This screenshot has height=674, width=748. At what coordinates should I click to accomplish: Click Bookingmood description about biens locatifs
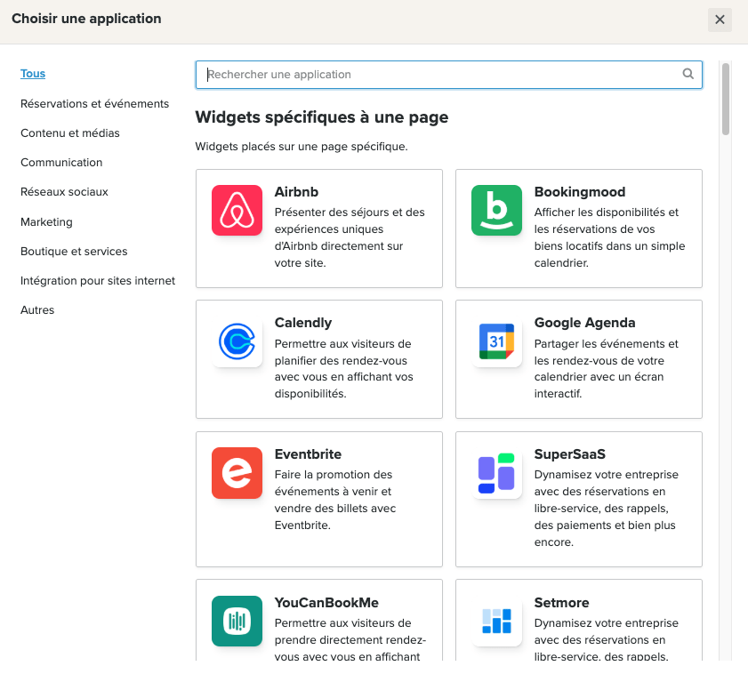(609, 237)
